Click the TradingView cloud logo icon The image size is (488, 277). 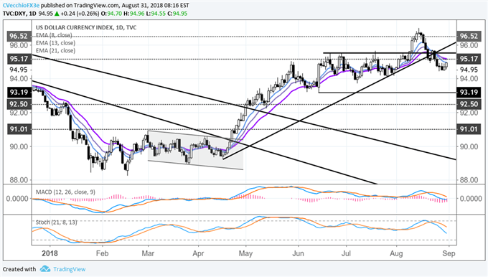45,268
